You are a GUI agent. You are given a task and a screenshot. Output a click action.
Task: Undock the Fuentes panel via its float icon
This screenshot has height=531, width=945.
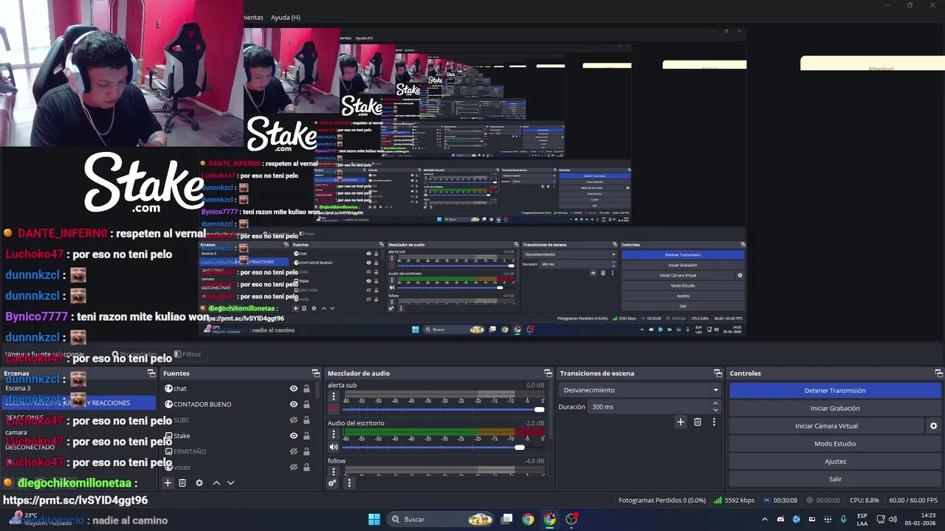click(x=316, y=373)
